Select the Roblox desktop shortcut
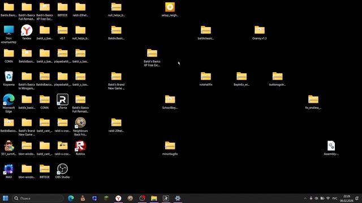 [80, 148]
